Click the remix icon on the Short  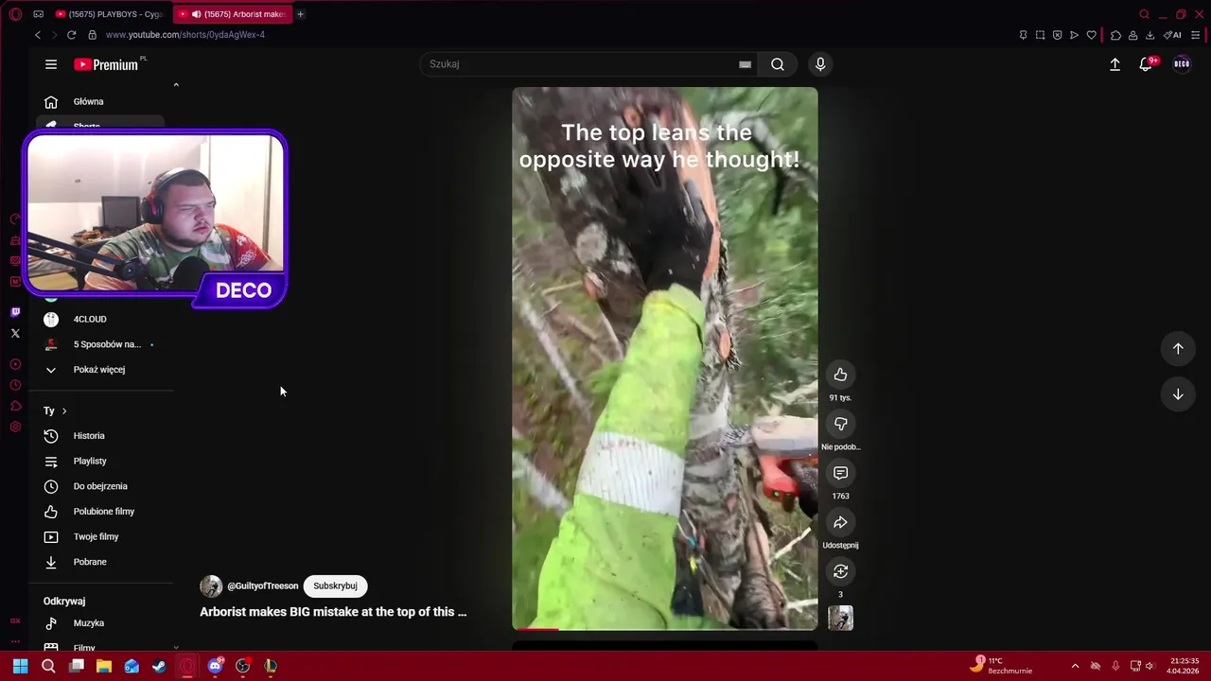coord(840,571)
